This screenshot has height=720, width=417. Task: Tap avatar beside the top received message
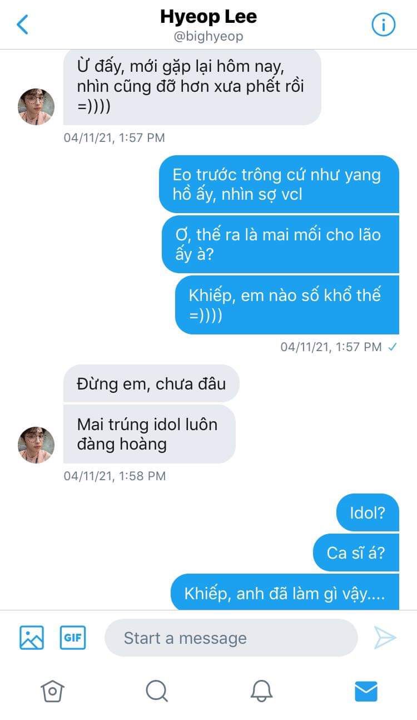tap(36, 106)
